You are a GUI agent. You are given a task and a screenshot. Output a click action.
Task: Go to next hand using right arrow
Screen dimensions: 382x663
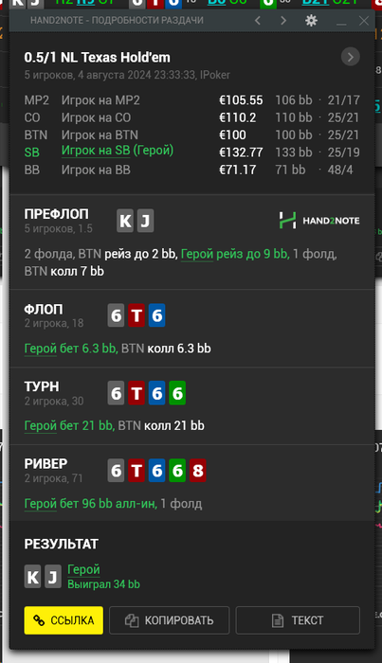(283, 20)
